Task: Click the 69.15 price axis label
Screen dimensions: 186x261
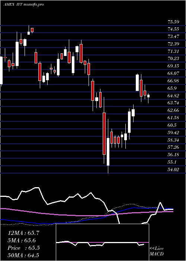Action: tap(173, 66)
